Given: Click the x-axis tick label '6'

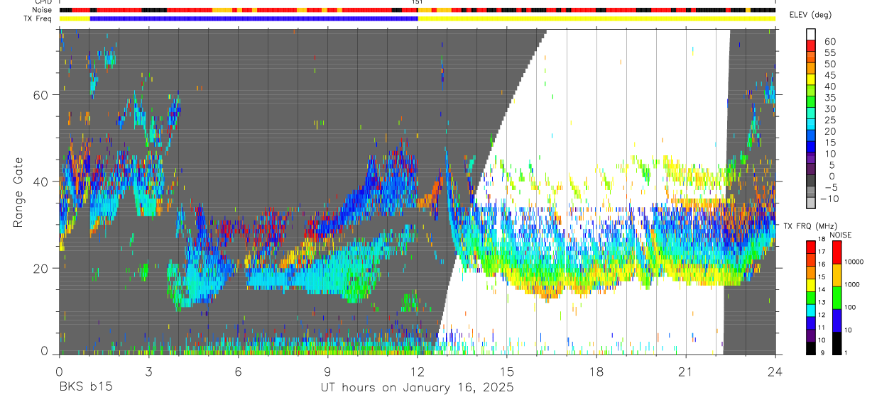Looking at the screenshot, I should [238, 371].
